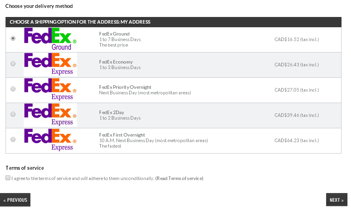Click the CAD$16.52 price for Ground
Viewport: 351px width, 212px height.
(297, 39)
